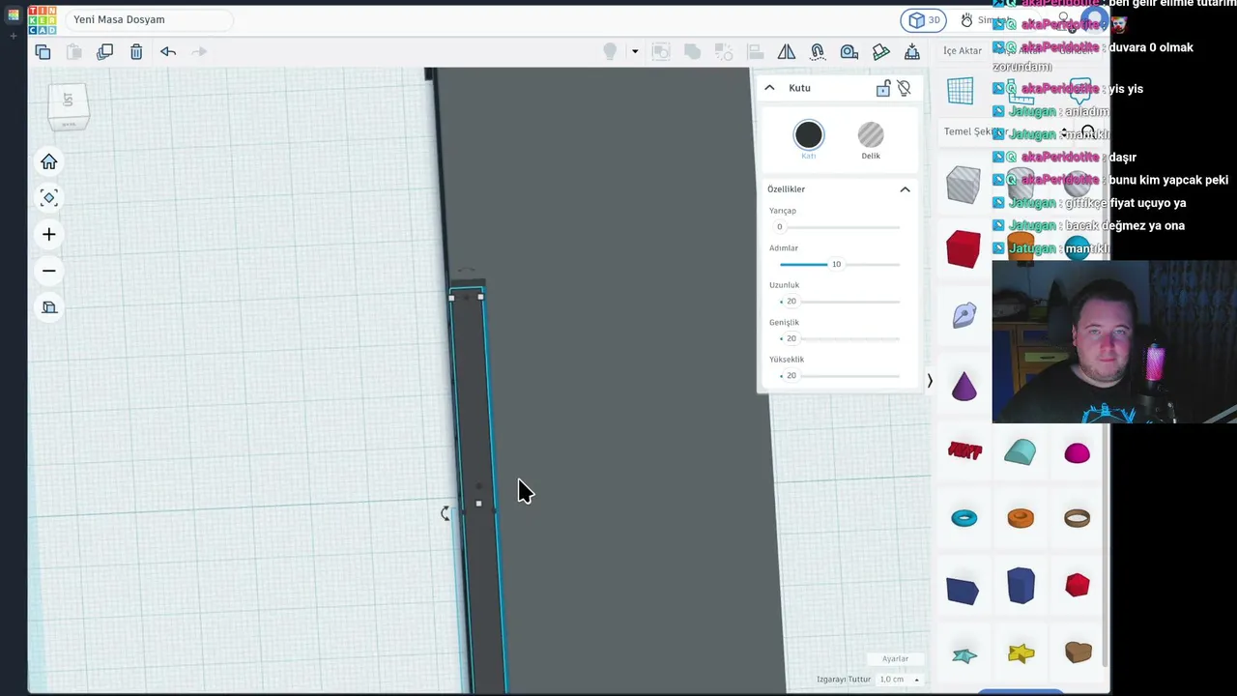Toggle the perspective/orthographic view icon

coord(49,307)
